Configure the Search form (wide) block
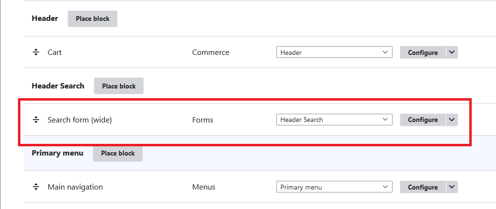This screenshot has width=496, height=209. (423, 120)
